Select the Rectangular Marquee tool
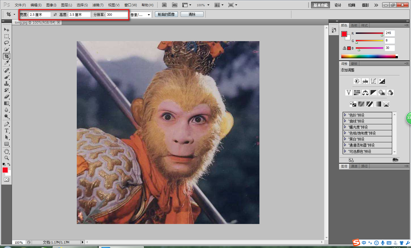Image resolution: width=411 pixels, height=248 pixels. pyautogui.click(x=7, y=36)
